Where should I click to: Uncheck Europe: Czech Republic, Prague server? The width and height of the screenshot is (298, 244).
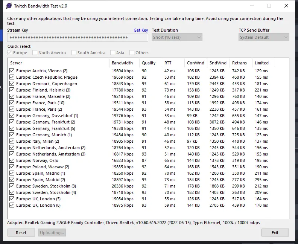coord(12,77)
